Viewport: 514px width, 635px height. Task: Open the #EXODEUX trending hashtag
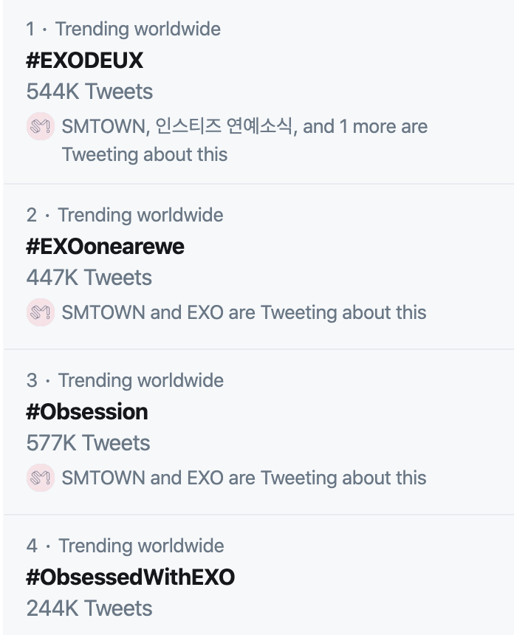click(85, 61)
